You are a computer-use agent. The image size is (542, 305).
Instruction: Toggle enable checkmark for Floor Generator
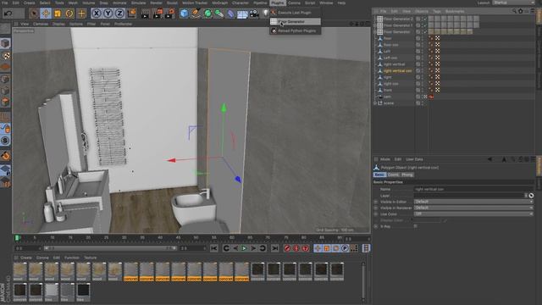(425, 32)
